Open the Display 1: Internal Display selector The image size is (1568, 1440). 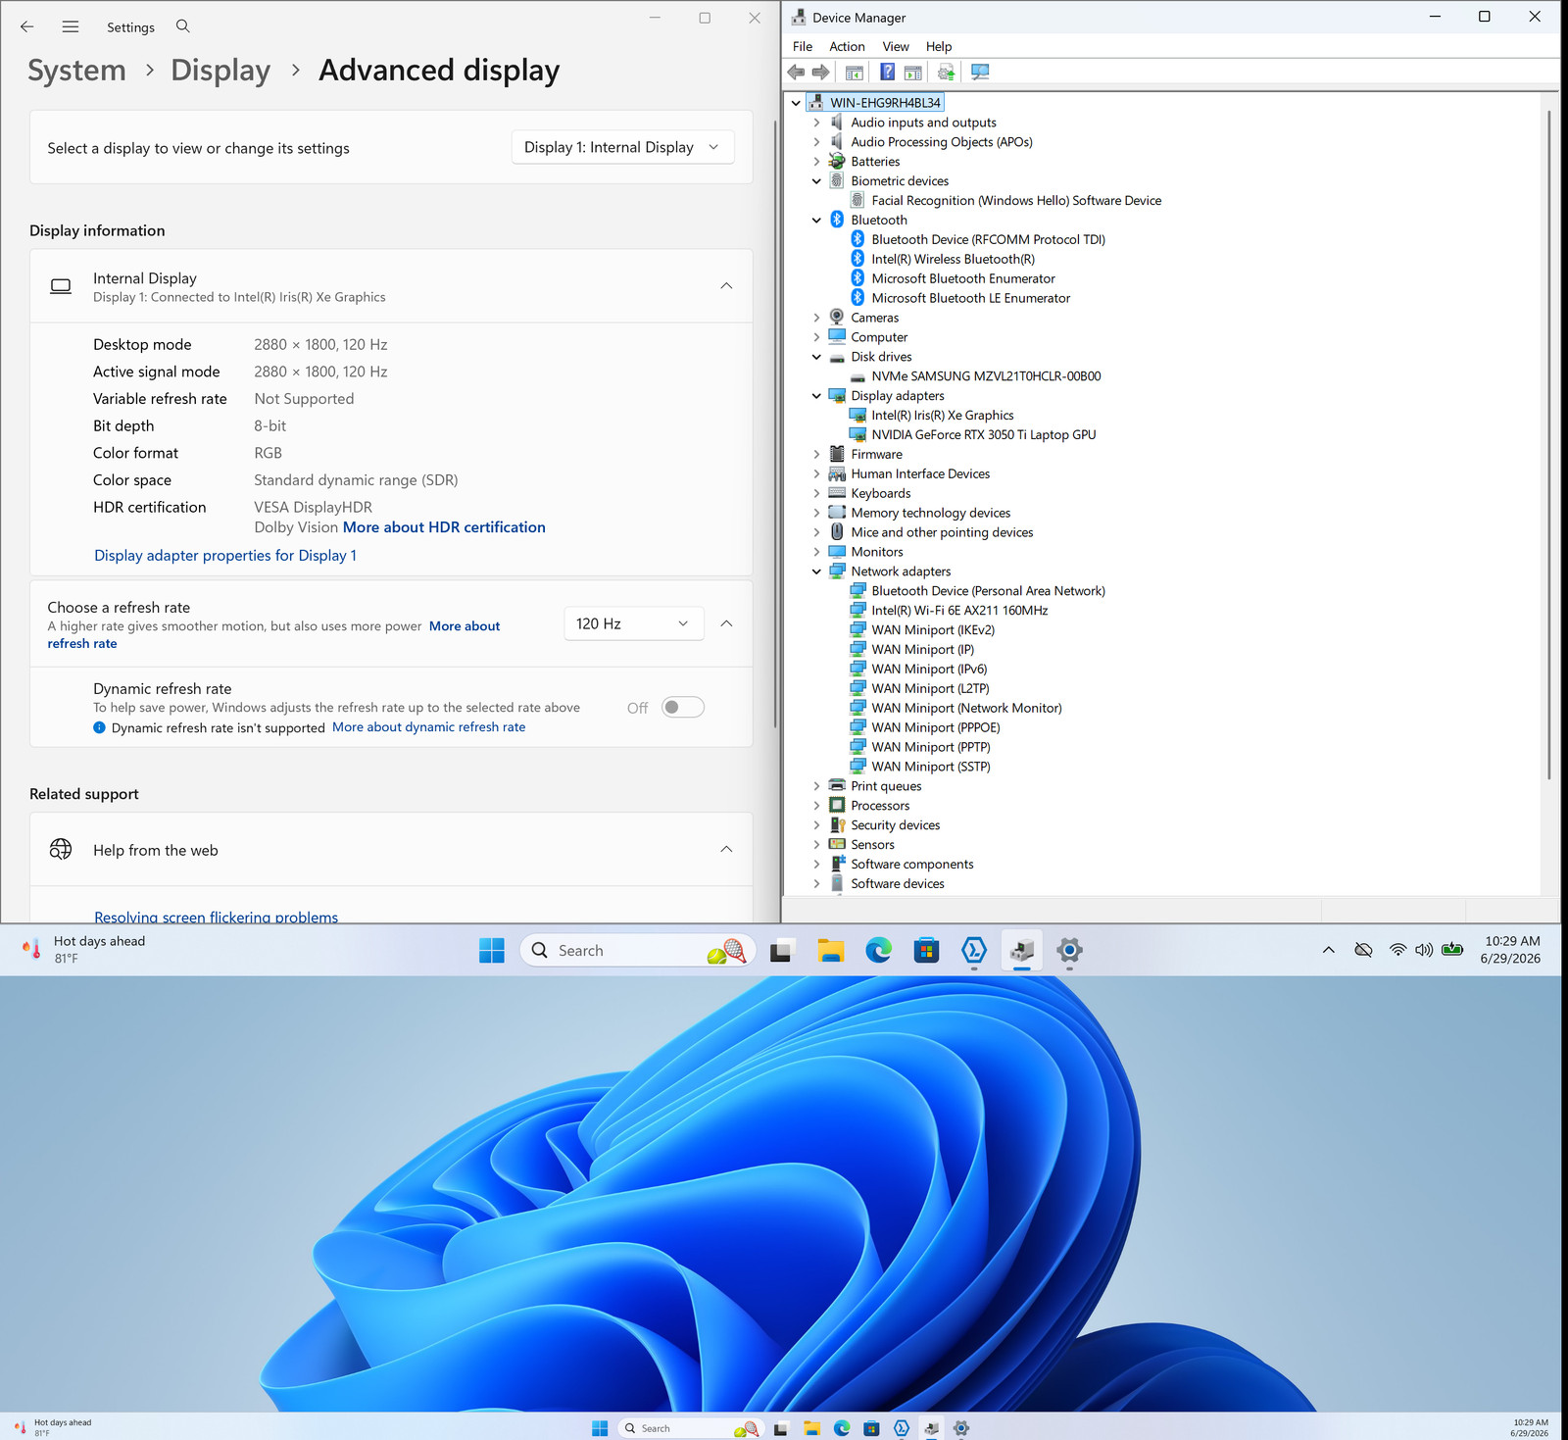623,147
